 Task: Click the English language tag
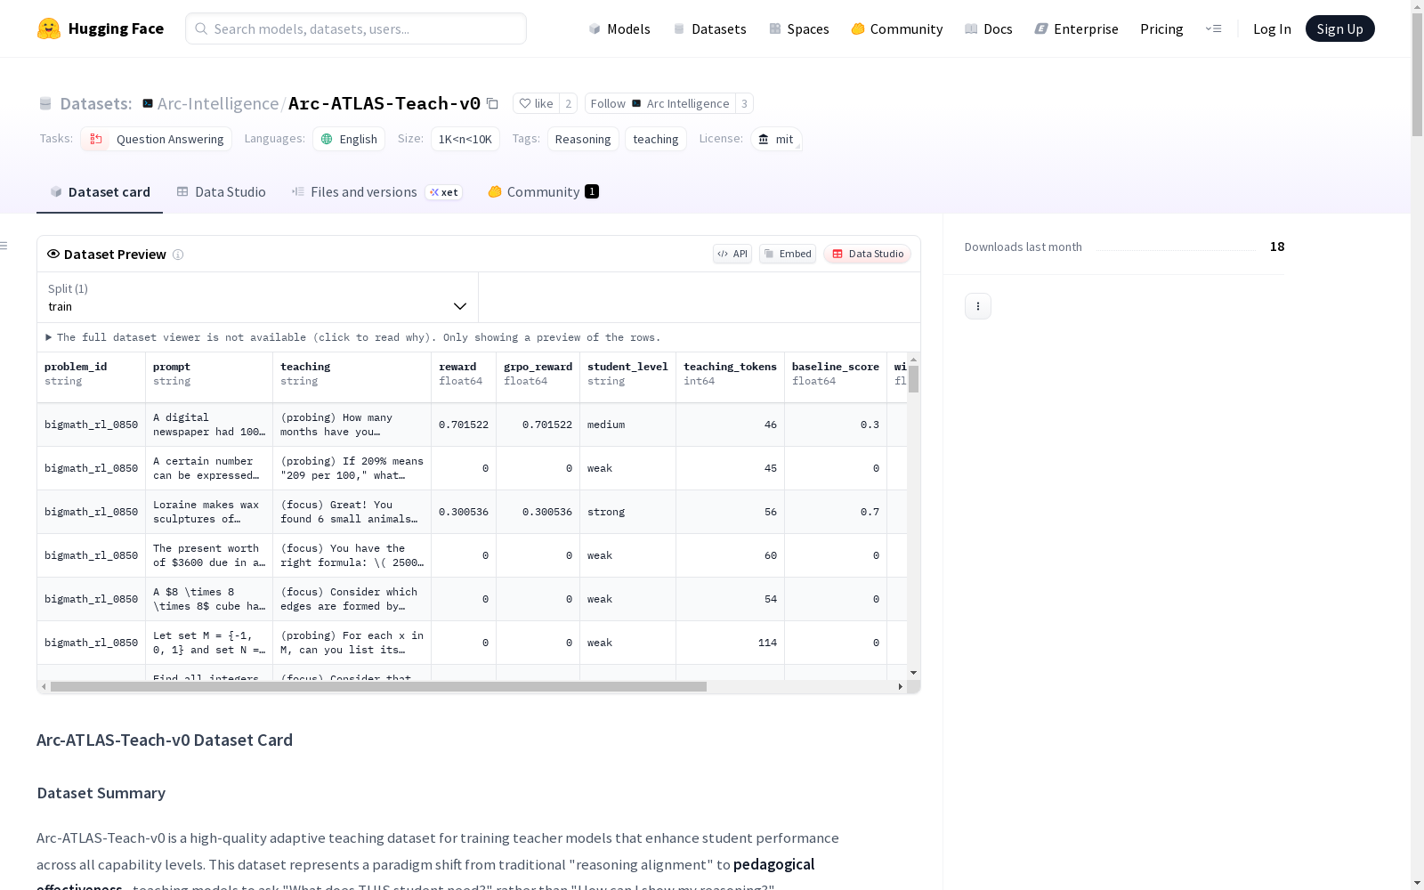coord(349,139)
